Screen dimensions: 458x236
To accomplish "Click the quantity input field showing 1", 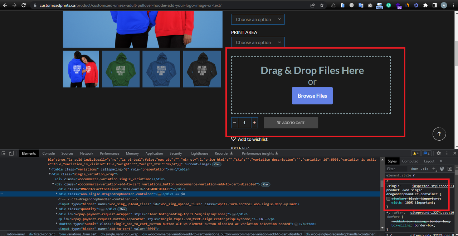I will pyautogui.click(x=244, y=122).
